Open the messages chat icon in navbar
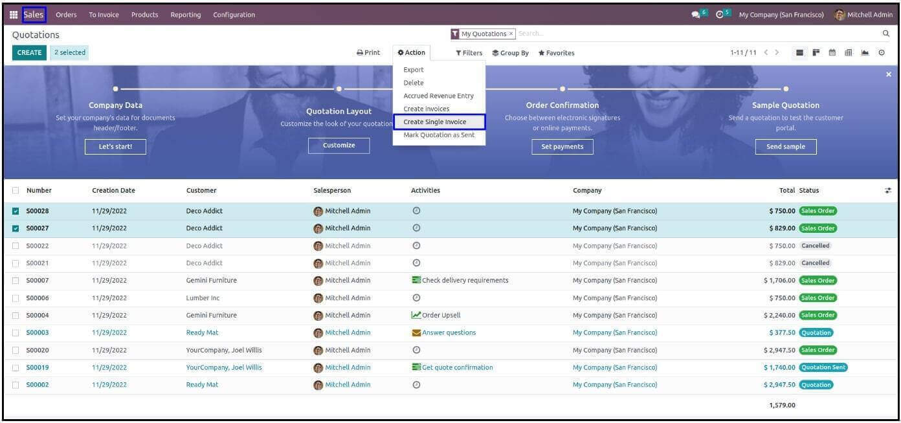901x423 pixels. 696,14
